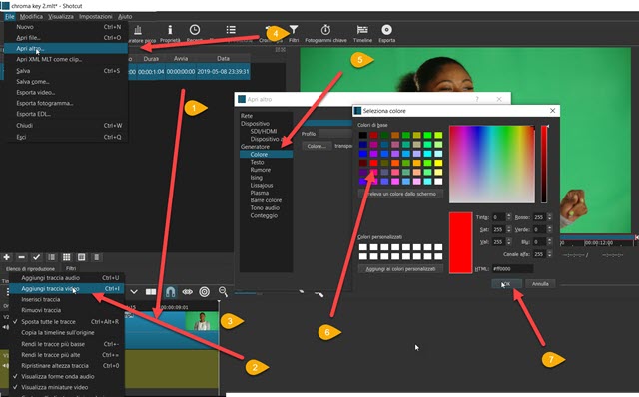Click the Esporta disc icon
The height and width of the screenshot is (397, 639).
[x=386, y=30]
